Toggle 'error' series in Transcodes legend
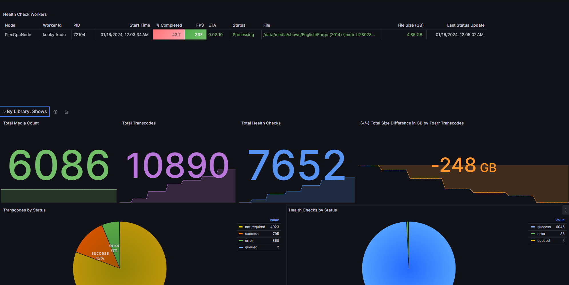This screenshot has width=569, height=285. [249, 241]
